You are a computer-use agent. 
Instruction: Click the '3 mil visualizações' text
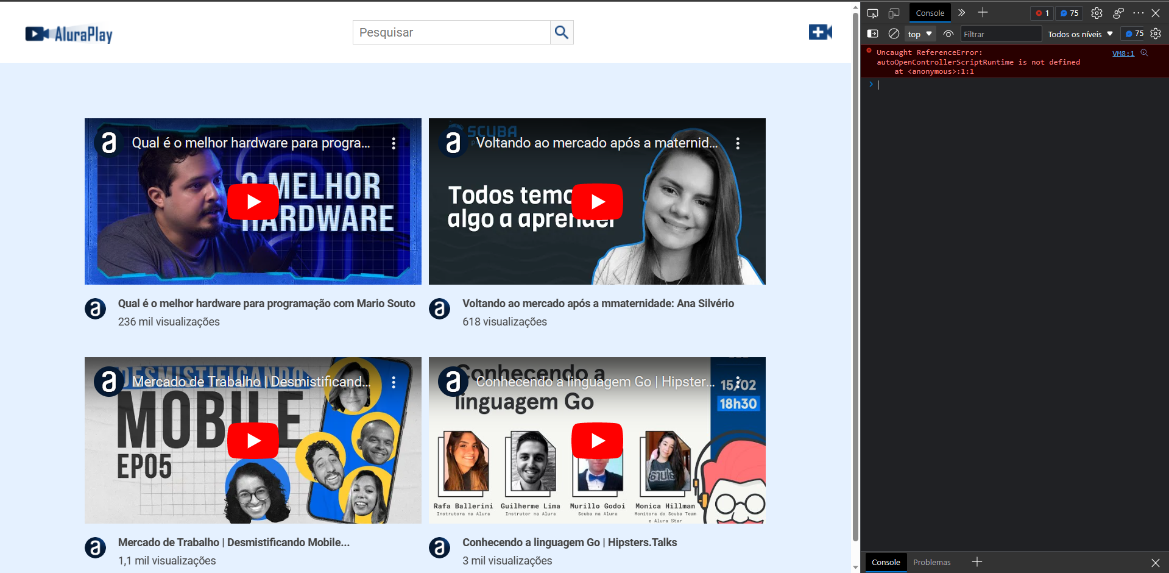507,561
